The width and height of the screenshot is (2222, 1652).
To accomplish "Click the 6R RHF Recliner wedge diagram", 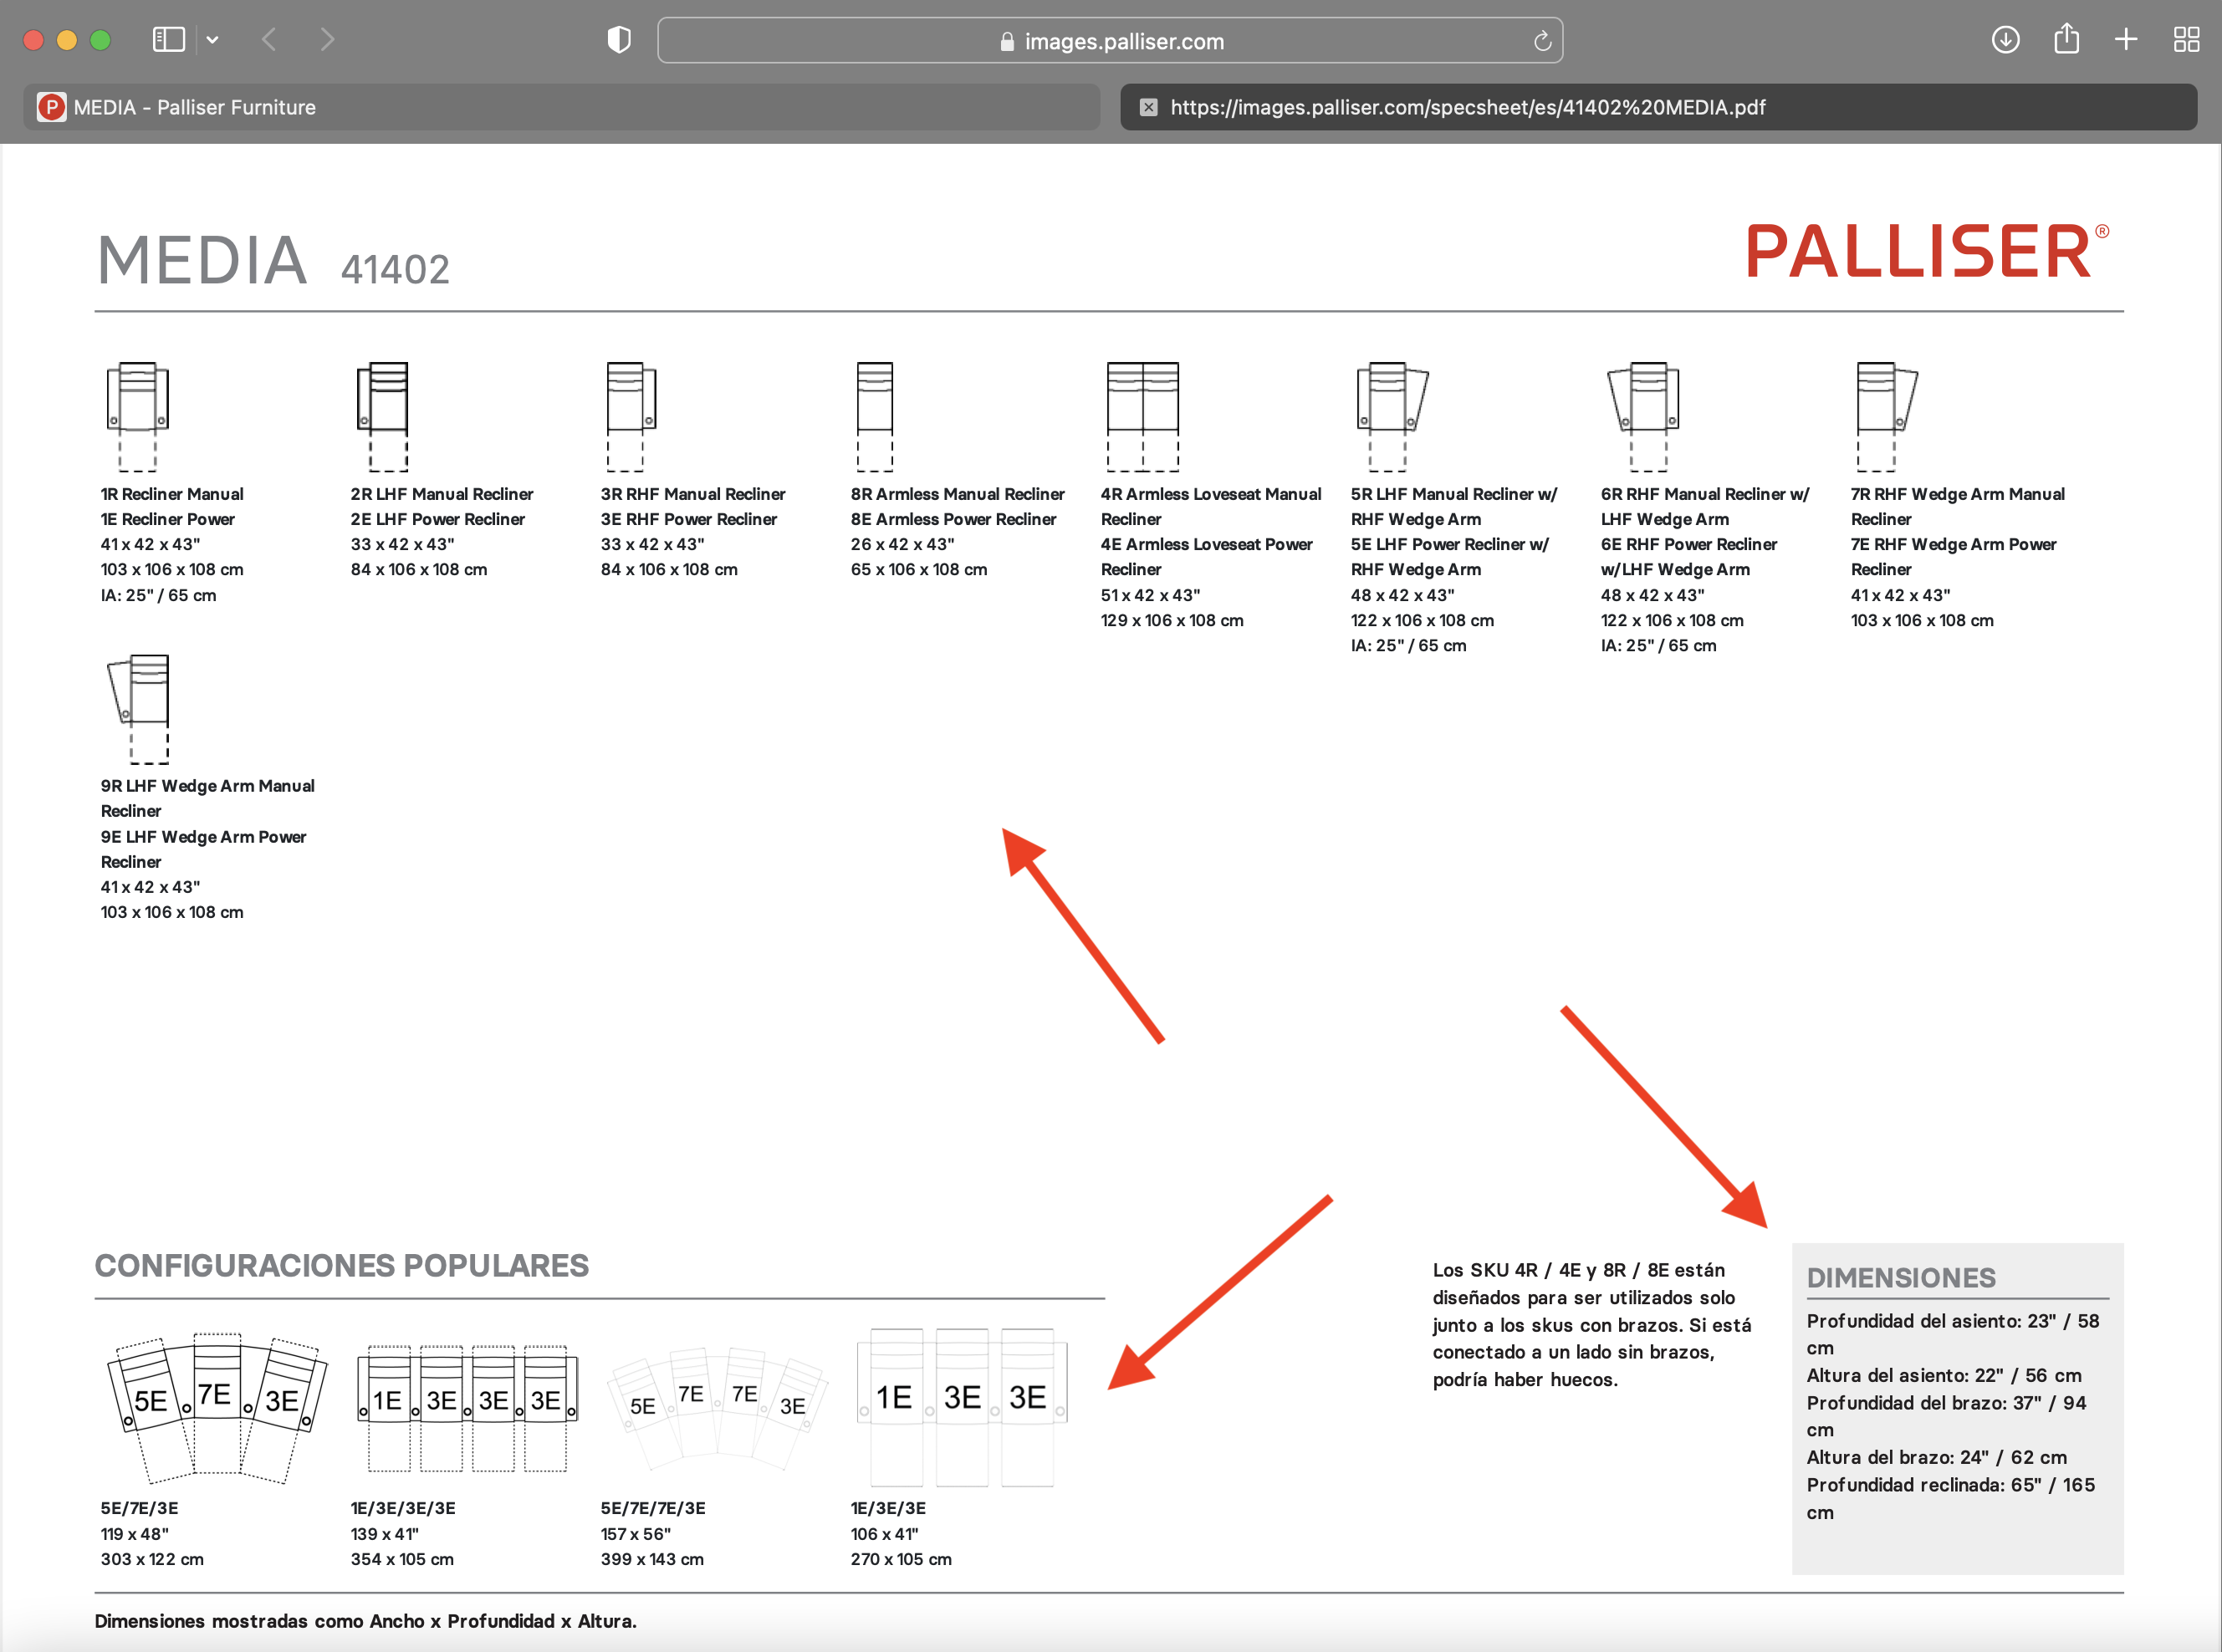I will [x=1643, y=416].
